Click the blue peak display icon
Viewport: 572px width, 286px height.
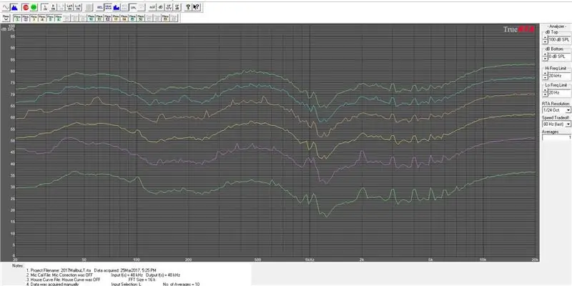(117, 7)
